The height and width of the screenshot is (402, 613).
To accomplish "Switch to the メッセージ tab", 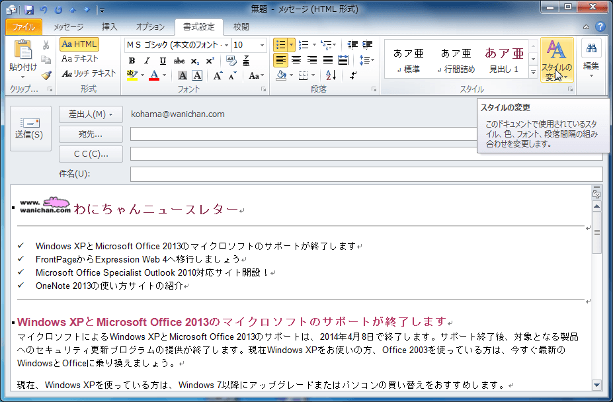I will point(68,26).
